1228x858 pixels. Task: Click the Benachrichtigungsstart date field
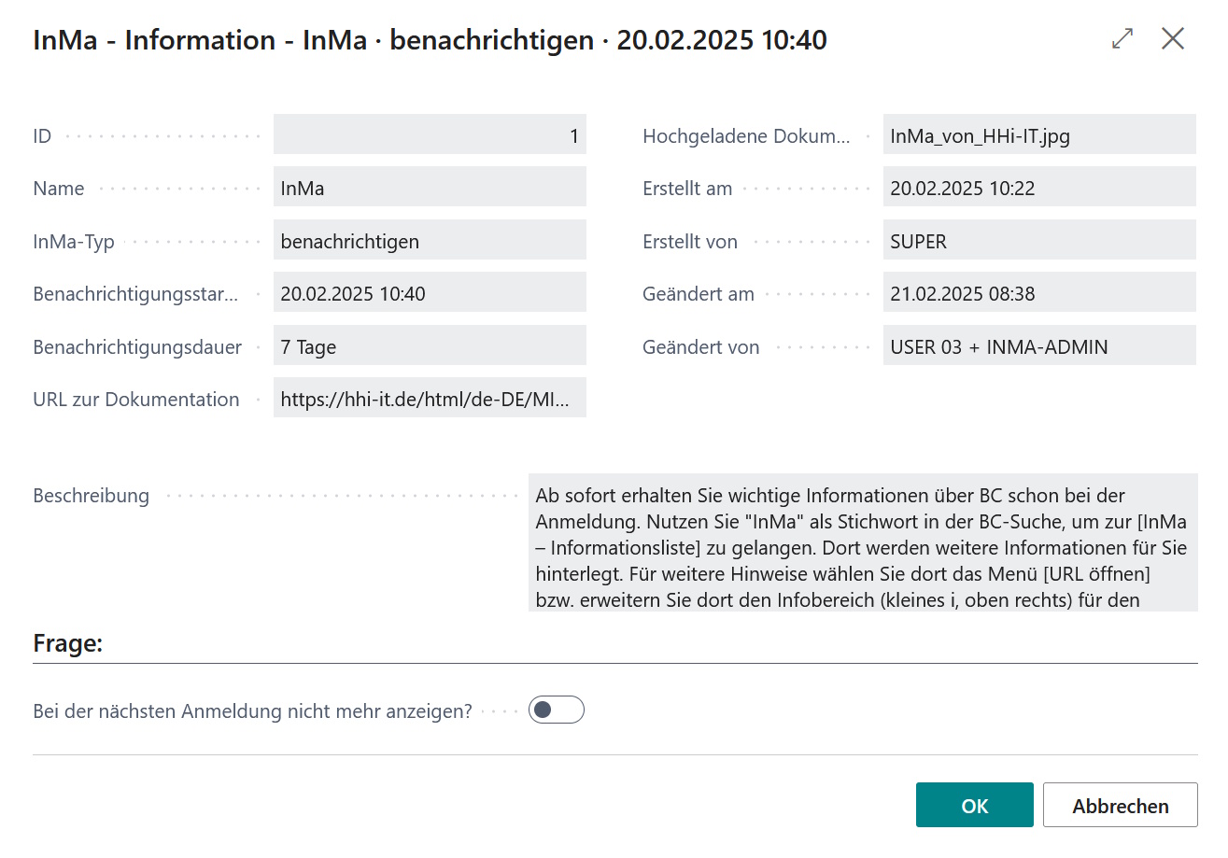tap(430, 292)
